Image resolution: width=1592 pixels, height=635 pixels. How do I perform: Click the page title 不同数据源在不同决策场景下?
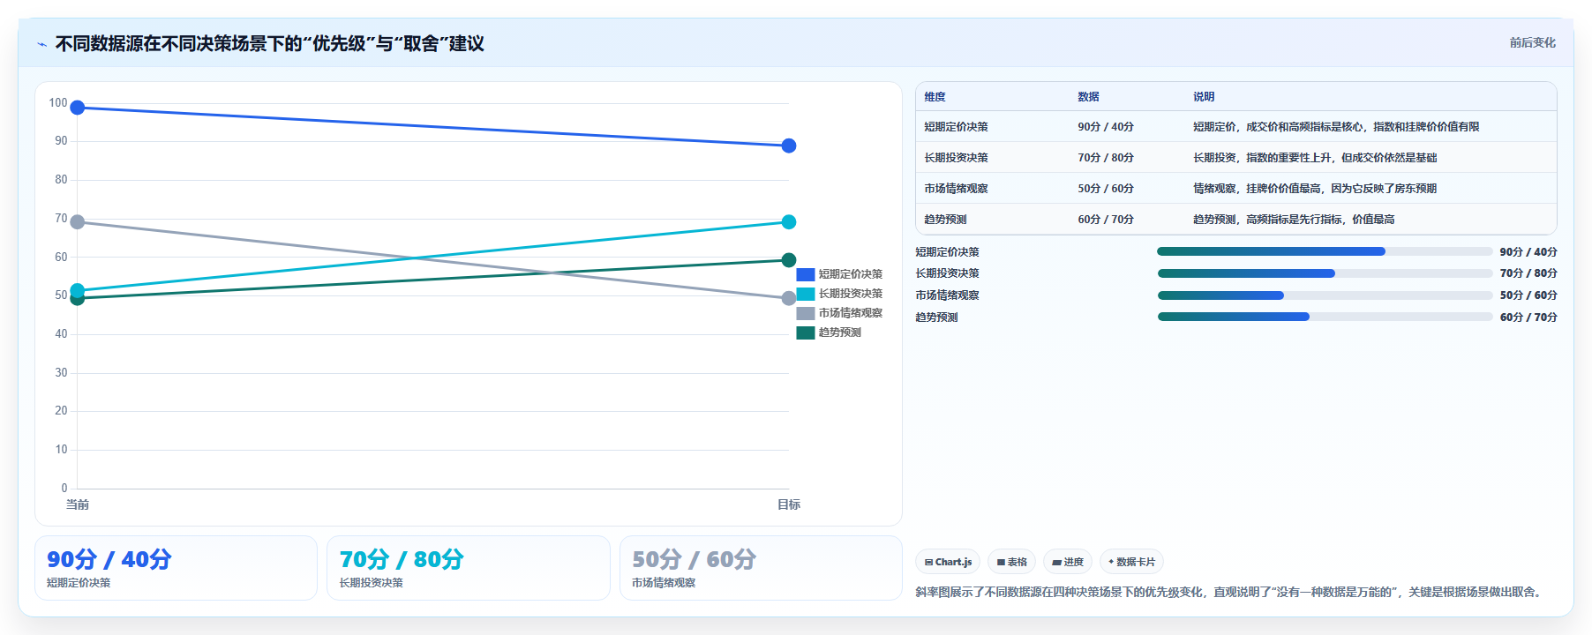click(270, 44)
